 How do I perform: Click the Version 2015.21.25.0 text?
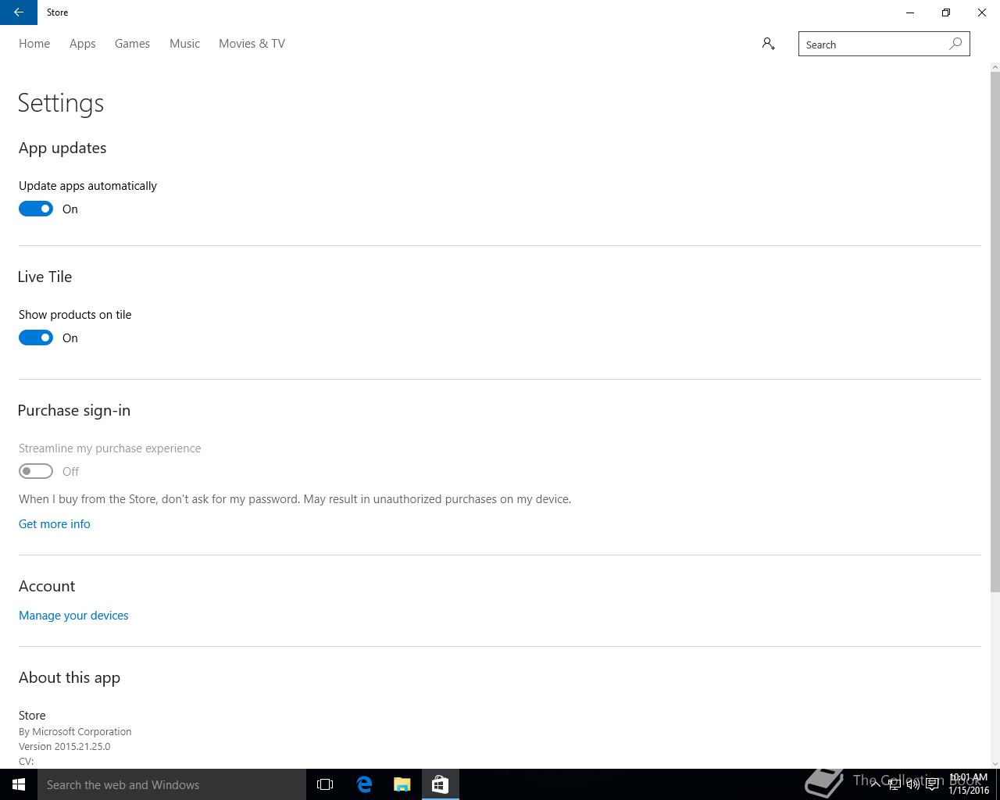[65, 746]
